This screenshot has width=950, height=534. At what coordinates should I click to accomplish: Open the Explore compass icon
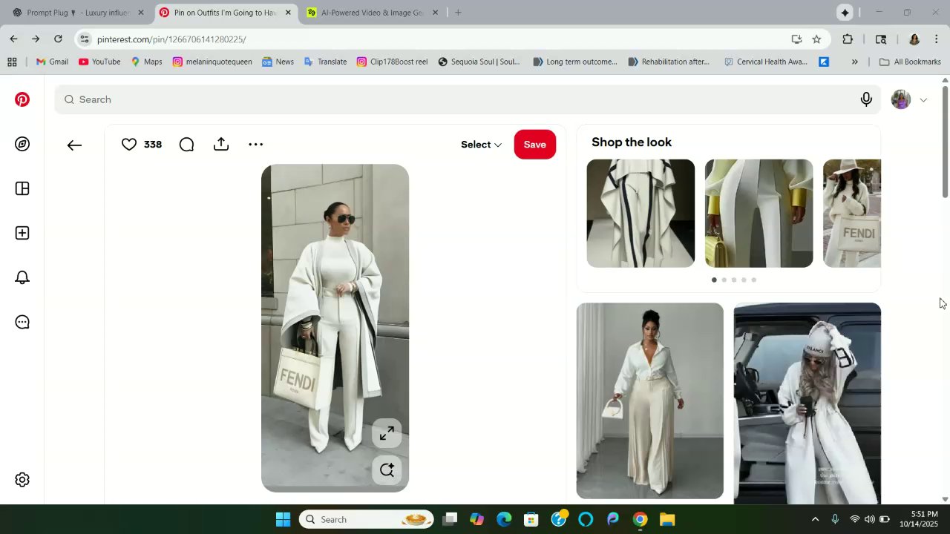click(x=22, y=144)
